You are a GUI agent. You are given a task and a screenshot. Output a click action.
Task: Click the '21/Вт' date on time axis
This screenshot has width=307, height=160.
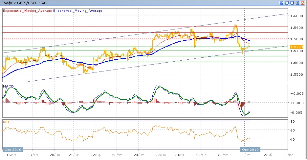(76, 155)
